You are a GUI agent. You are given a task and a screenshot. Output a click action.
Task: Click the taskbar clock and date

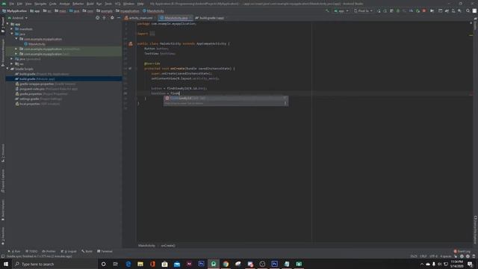tap(456, 264)
